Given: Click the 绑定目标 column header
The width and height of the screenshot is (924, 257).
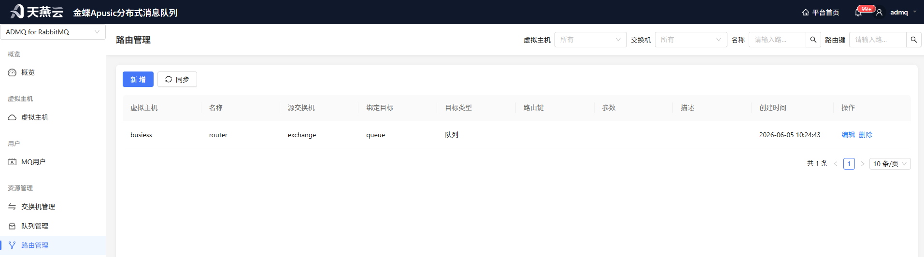Looking at the screenshot, I should click(x=380, y=108).
